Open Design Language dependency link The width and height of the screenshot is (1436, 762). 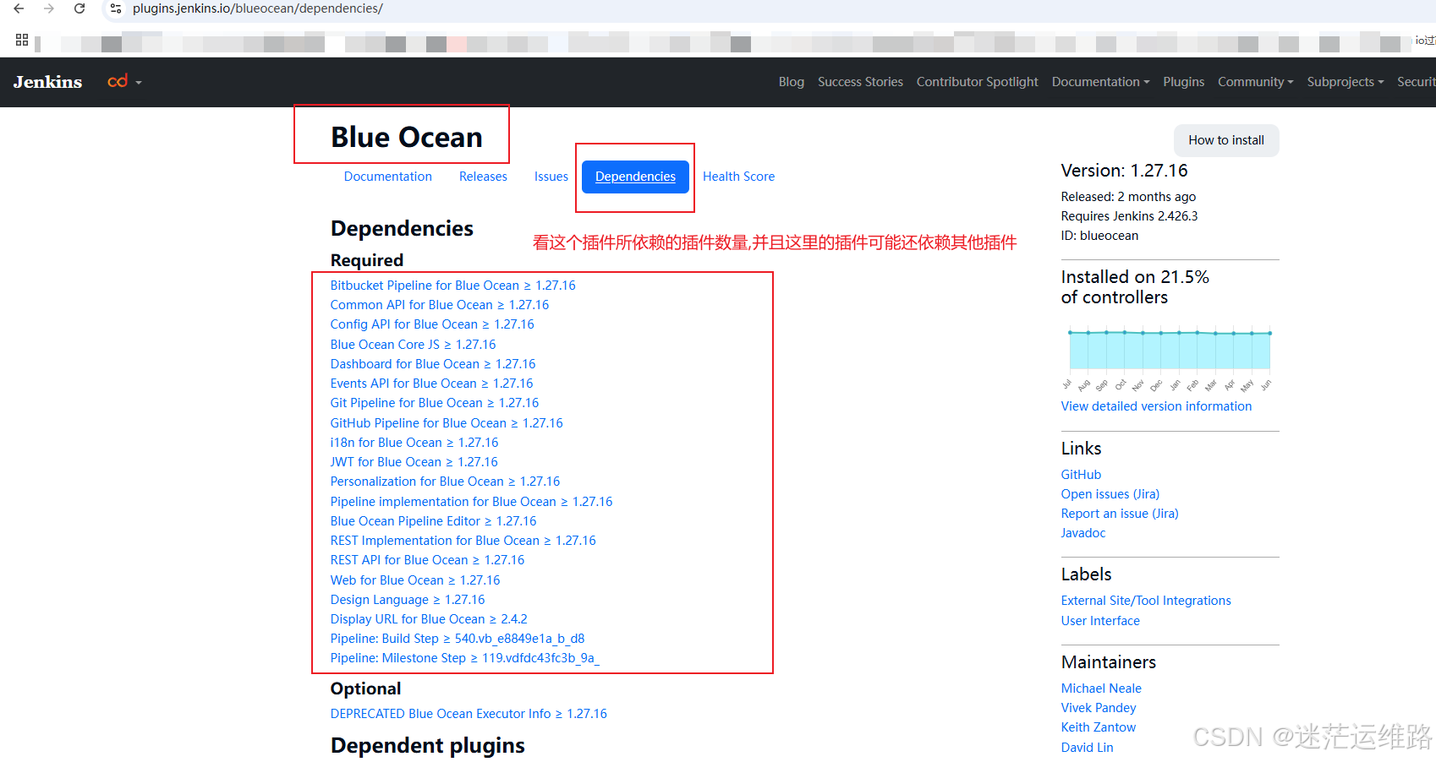click(408, 600)
